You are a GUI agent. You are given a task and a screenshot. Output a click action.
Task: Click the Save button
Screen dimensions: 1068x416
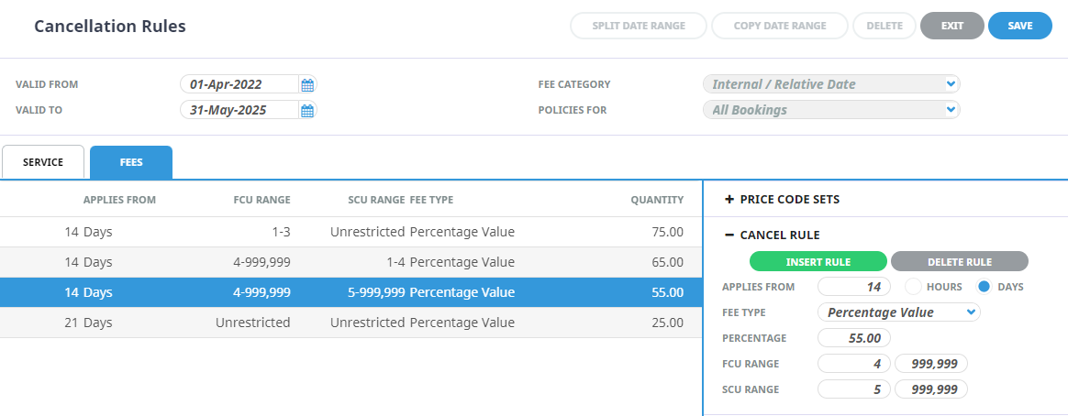pyautogui.click(x=1019, y=26)
